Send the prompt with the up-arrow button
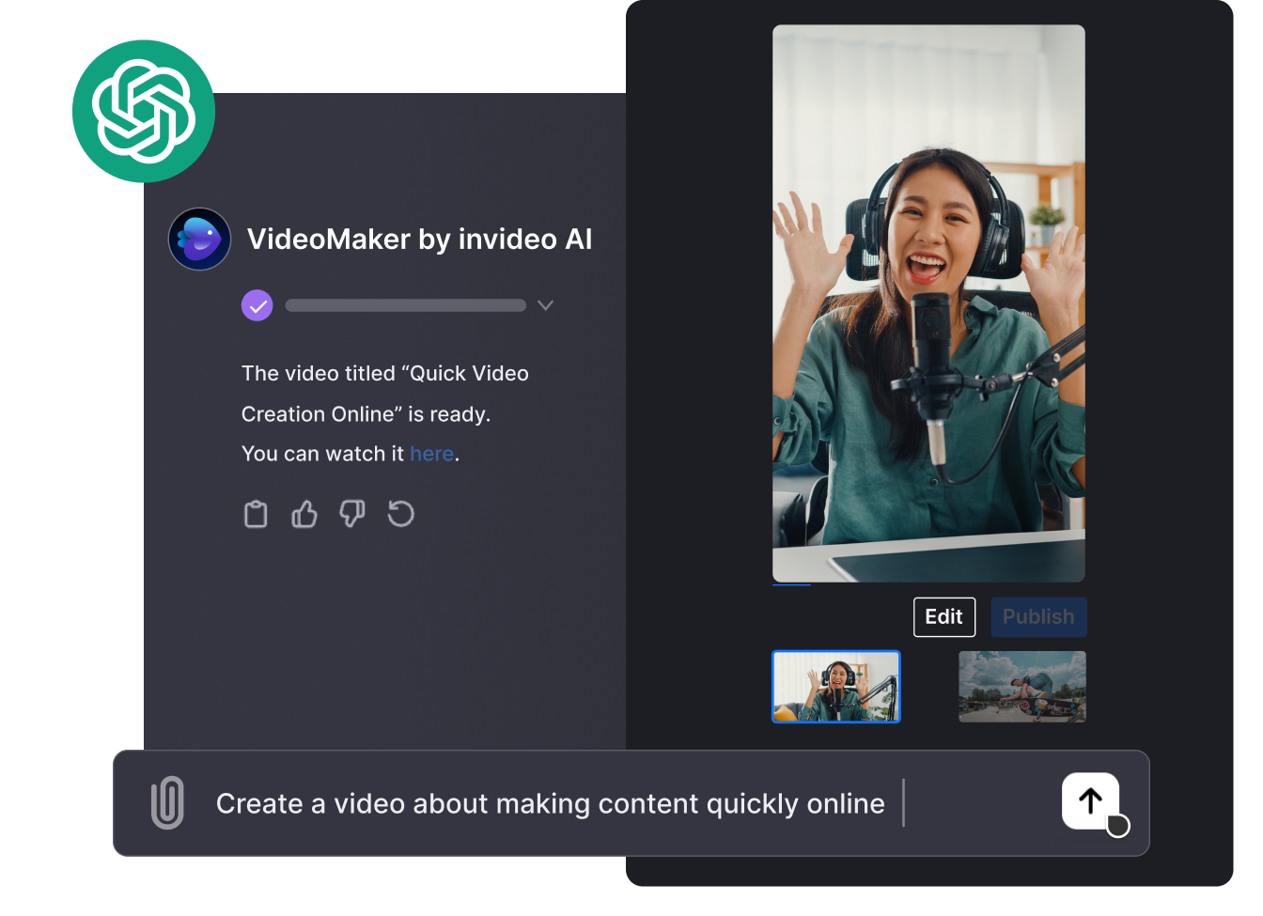Image resolution: width=1263 pixels, height=916 pixels. [x=1090, y=801]
